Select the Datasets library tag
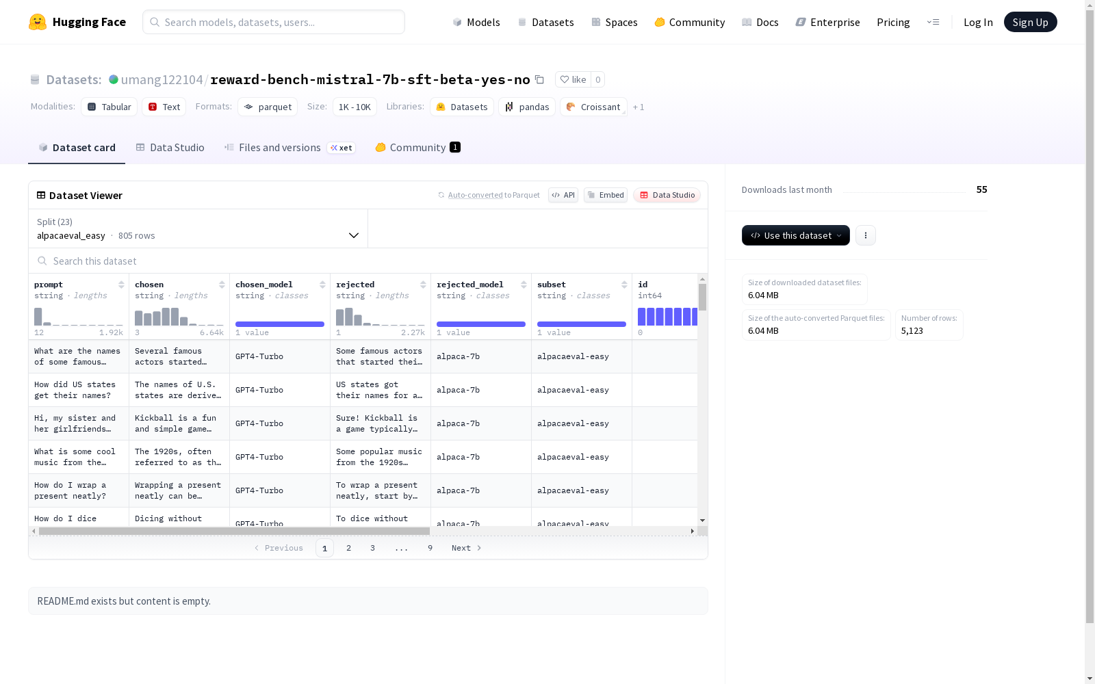 point(462,107)
